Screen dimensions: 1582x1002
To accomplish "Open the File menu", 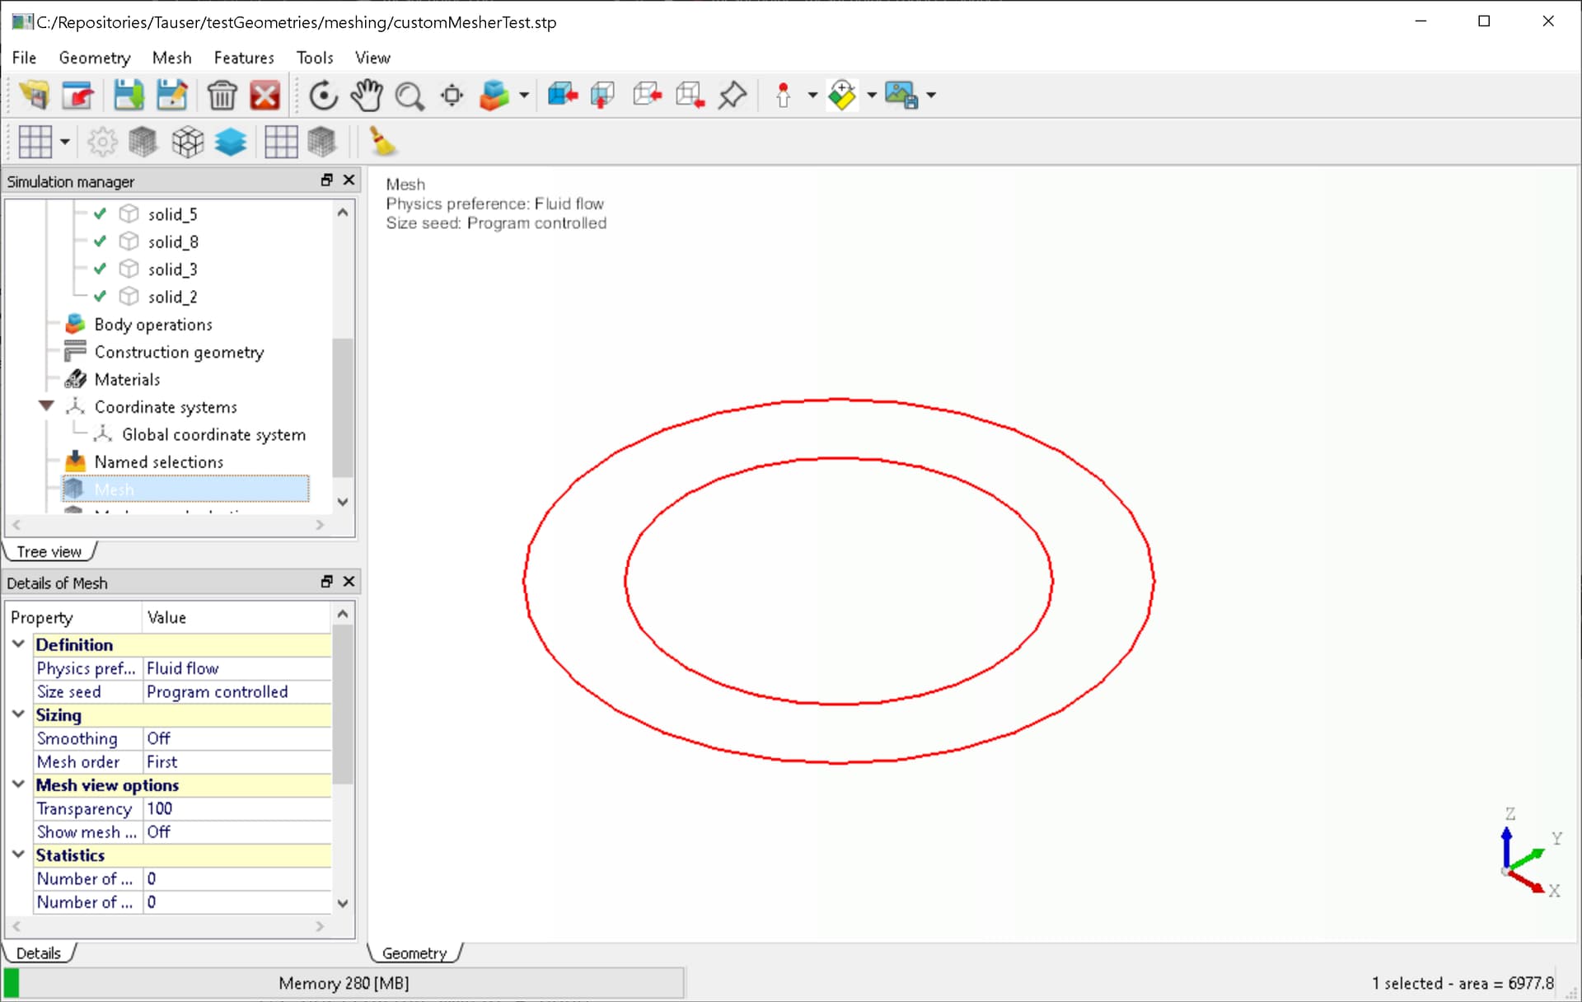I will click(x=24, y=58).
